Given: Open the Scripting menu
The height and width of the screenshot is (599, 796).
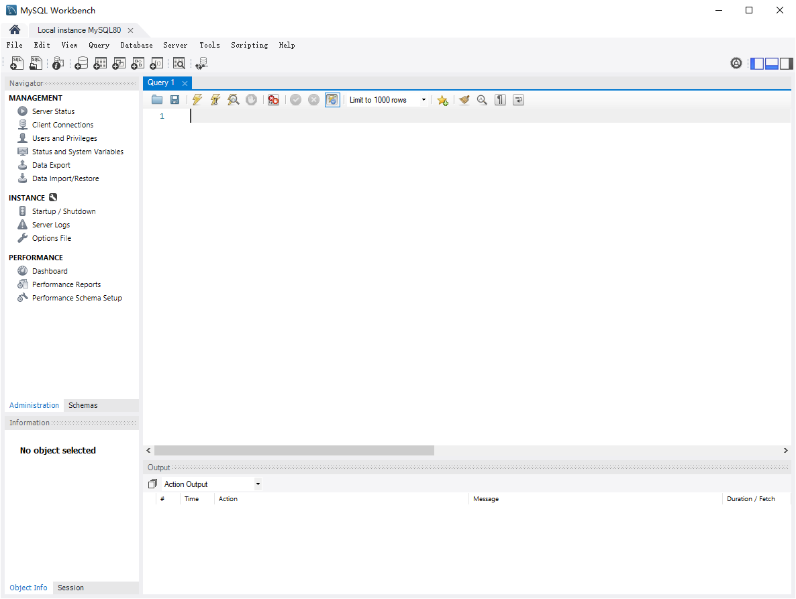Looking at the screenshot, I should (x=249, y=45).
